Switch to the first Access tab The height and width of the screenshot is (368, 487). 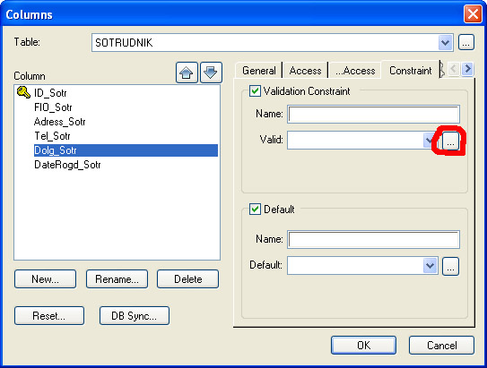click(305, 71)
